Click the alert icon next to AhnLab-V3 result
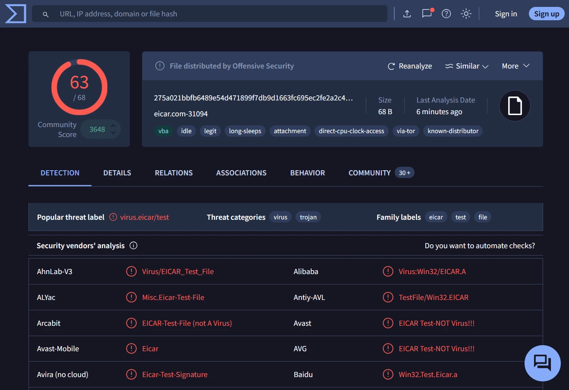 pyautogui.click(x=131, y=271)
